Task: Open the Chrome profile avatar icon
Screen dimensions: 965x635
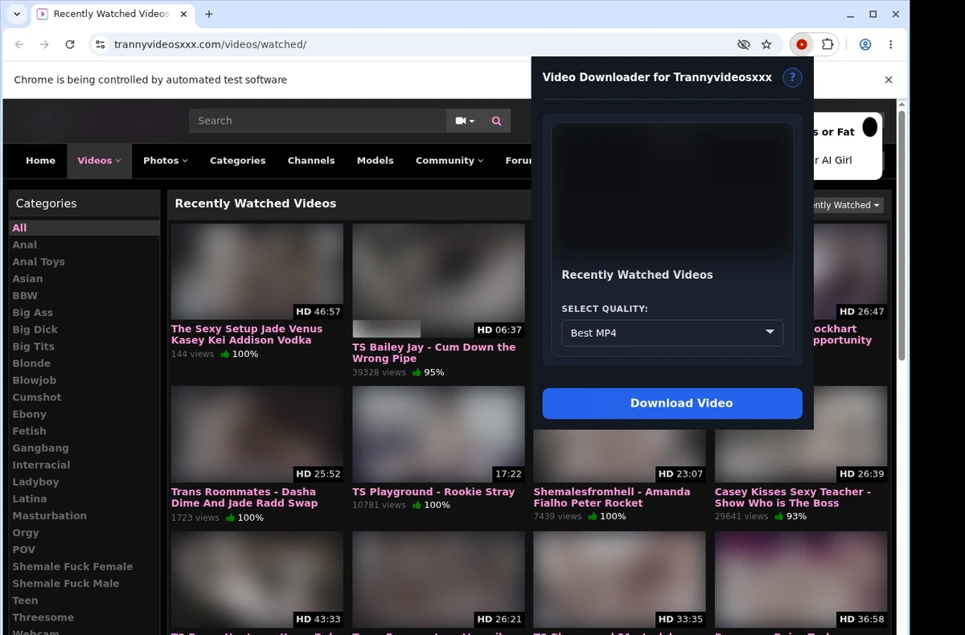Action: click(x=865, y=45)
